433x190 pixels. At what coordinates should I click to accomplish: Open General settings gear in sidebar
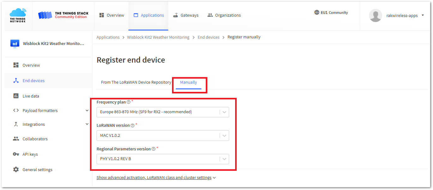tap(16, 170)
